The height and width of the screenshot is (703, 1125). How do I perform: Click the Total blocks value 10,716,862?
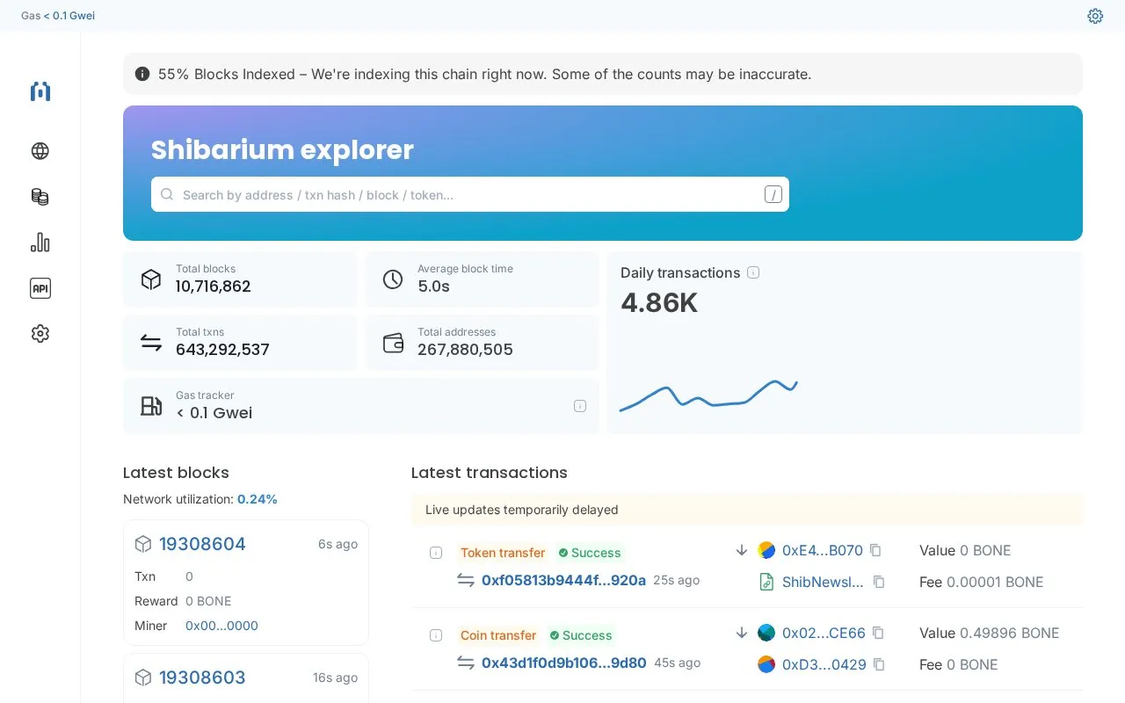tap(214, 286)
